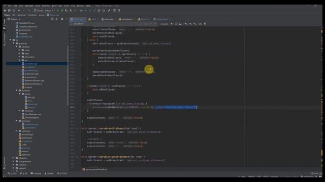
Task: Collapse the parser folder
Action: coord(19,94)
